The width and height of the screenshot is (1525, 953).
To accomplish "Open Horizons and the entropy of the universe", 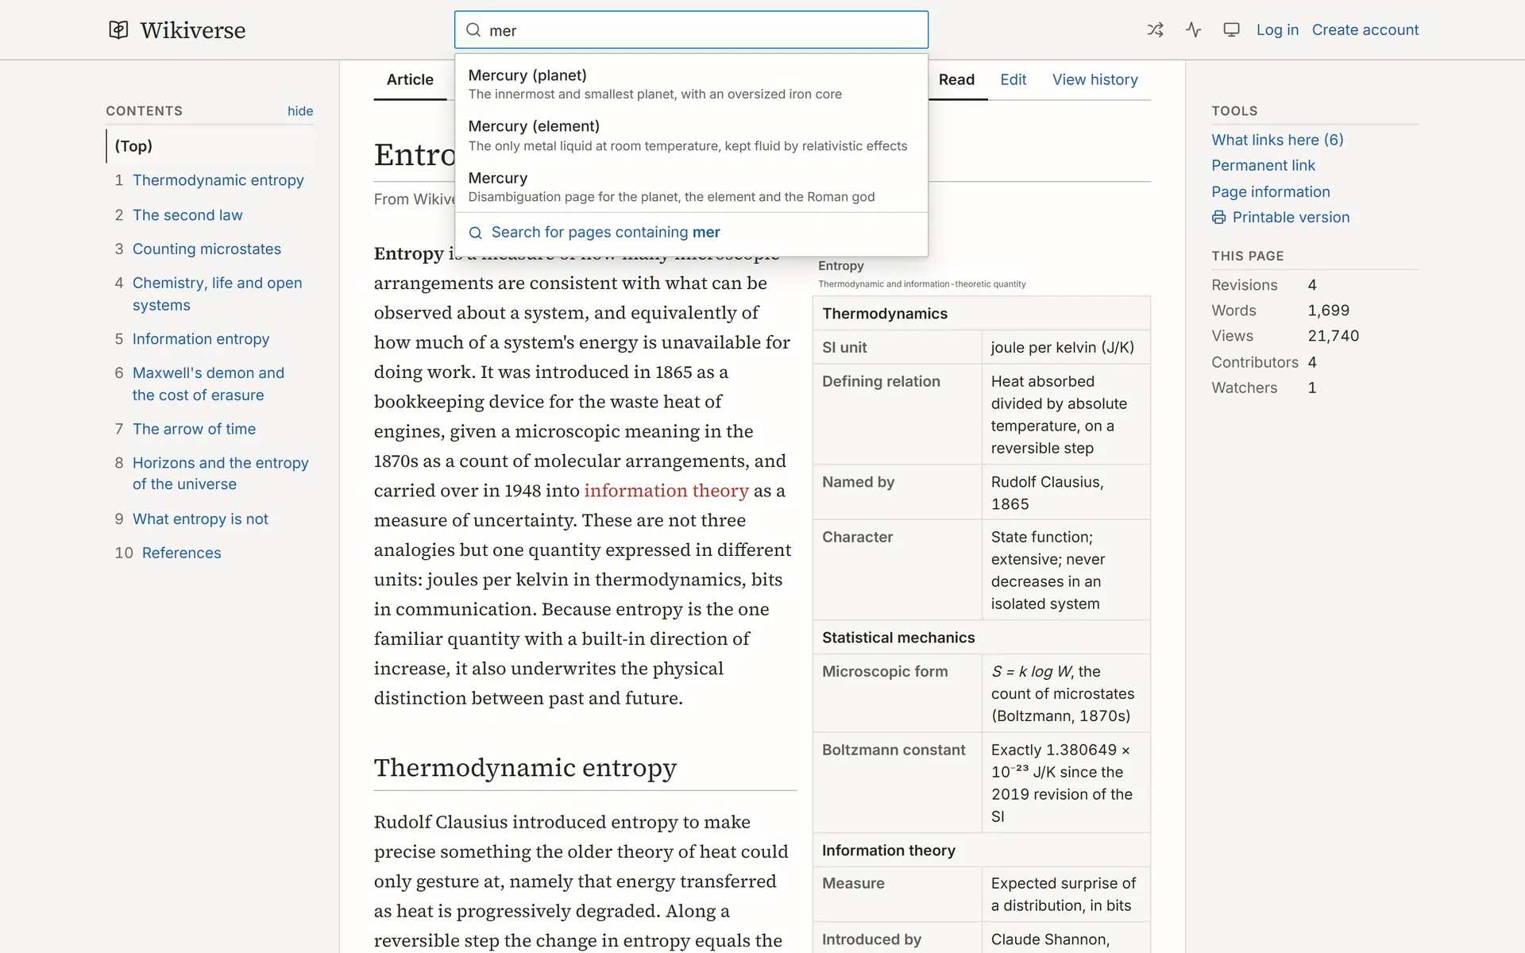I will point(220,473).
